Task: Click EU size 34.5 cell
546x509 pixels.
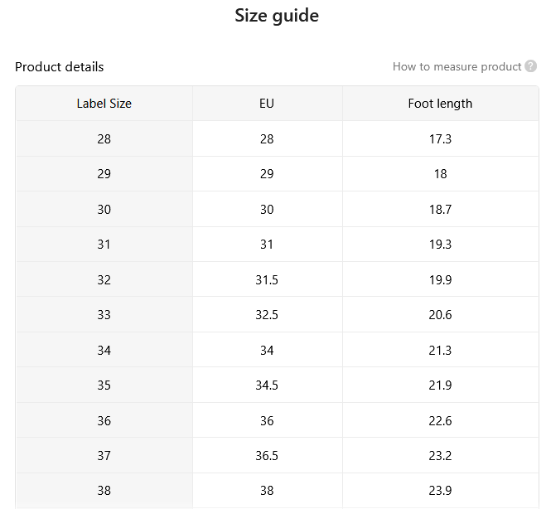Action: (x=267, y=385)
